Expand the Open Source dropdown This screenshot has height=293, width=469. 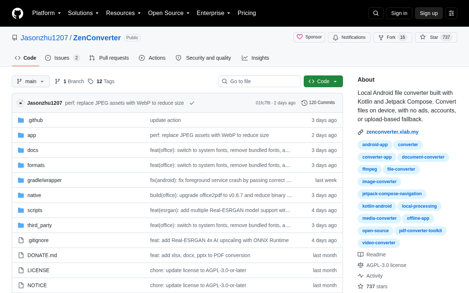click(x=169, y=13)
